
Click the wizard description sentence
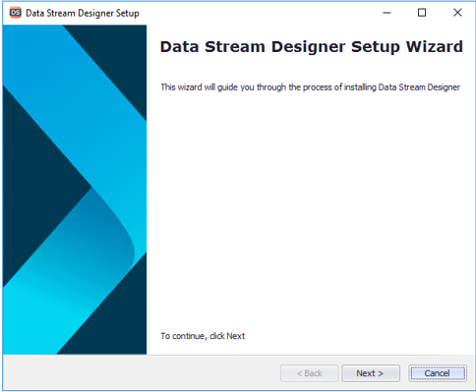[x=310, y=87]
